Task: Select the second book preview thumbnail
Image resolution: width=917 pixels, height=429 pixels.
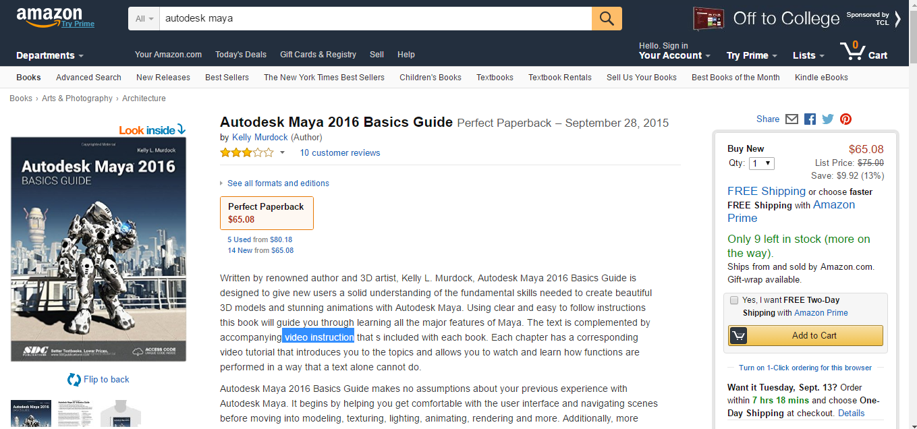Action: 76,413
